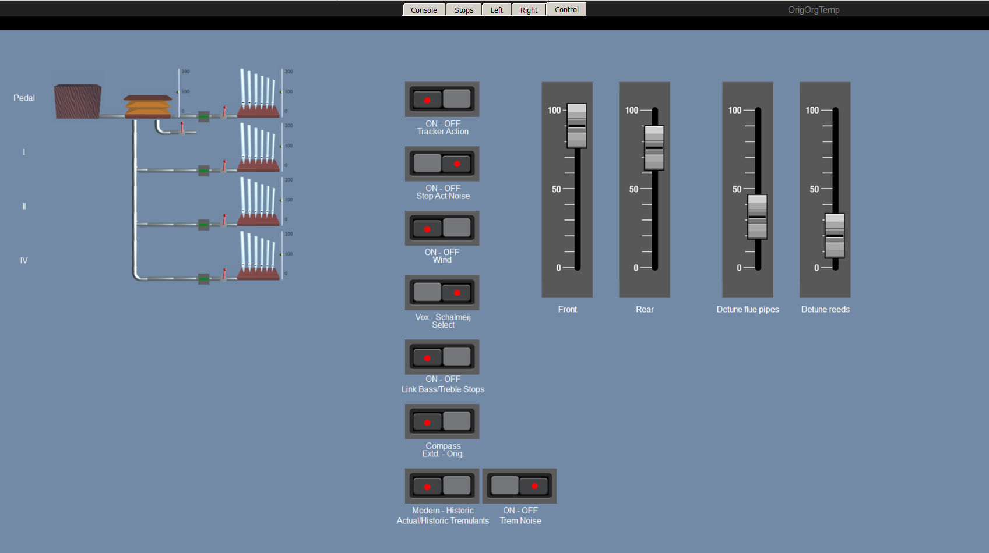Click the red valve lever on manual IV line
The image size is (989, 553).
pyautogui.click(x=224, y=274)
